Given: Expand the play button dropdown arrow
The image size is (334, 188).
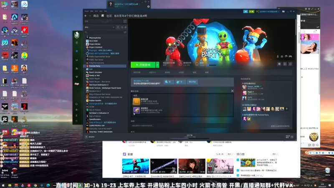Looking at the screenshot, I should point(158,65).
